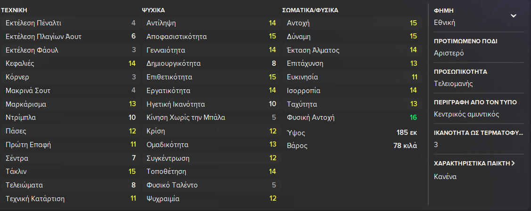Image resolution: width=531 pixels, height=211 pixels.
Task: Select the Δύναμη attribute row
Action: tap(351, 36)
